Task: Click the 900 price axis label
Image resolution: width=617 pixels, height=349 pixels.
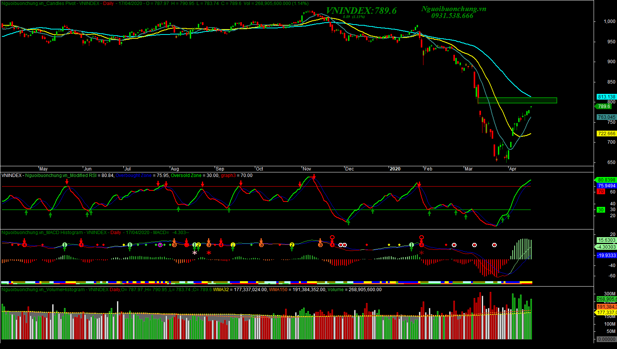Action: pos(611,62)
